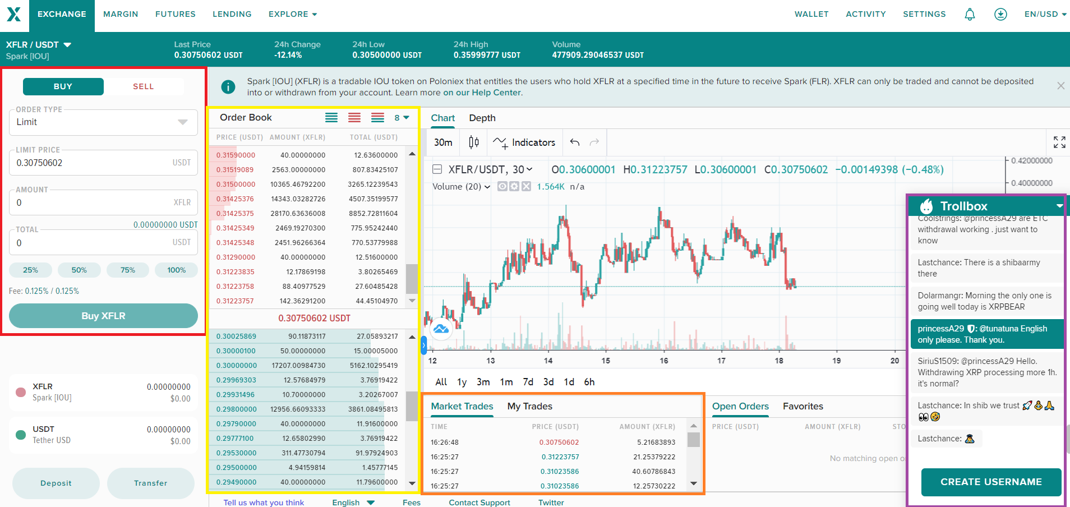Open the FUTURES tab

(176, 14)
